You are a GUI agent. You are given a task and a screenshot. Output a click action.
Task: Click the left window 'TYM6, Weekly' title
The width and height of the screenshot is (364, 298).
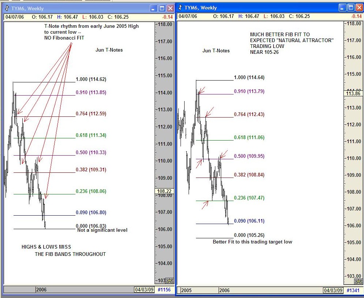(27, 8)
